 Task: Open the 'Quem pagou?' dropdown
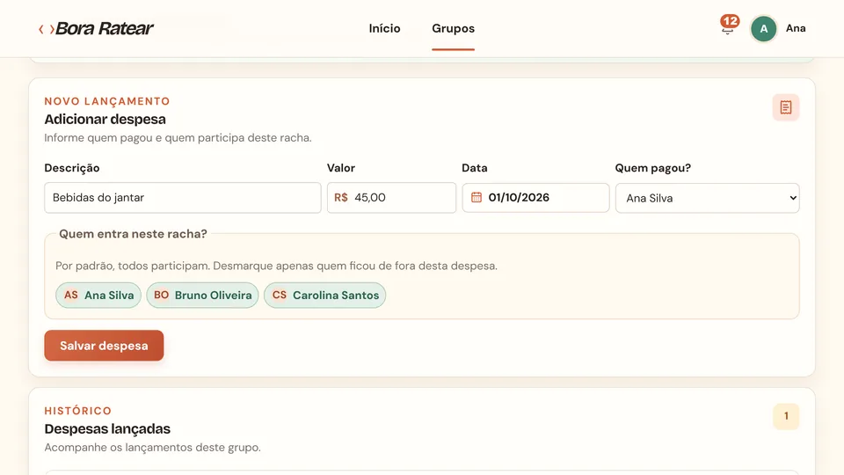point(707,198)
